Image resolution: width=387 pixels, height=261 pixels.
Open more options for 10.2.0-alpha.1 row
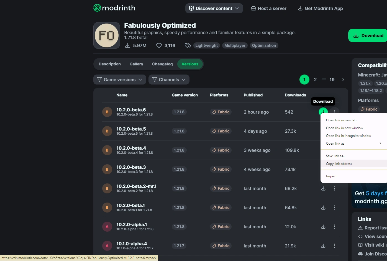[334, 227]
